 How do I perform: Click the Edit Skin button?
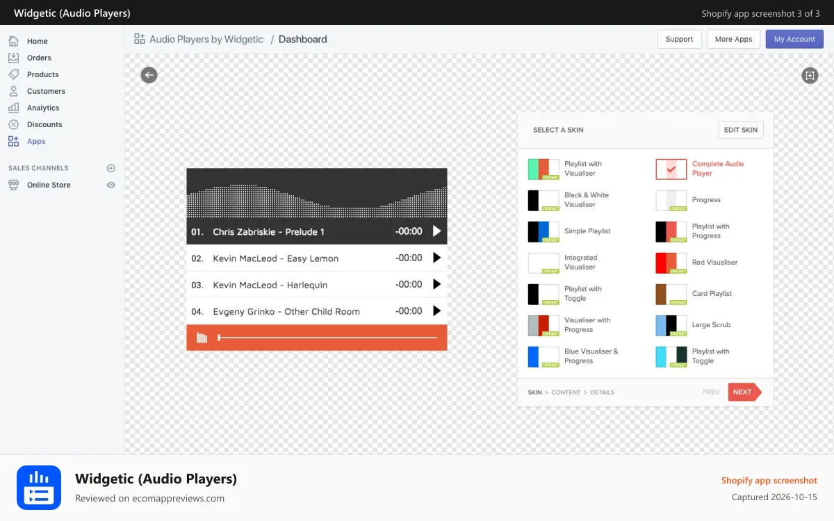(741, 130)
